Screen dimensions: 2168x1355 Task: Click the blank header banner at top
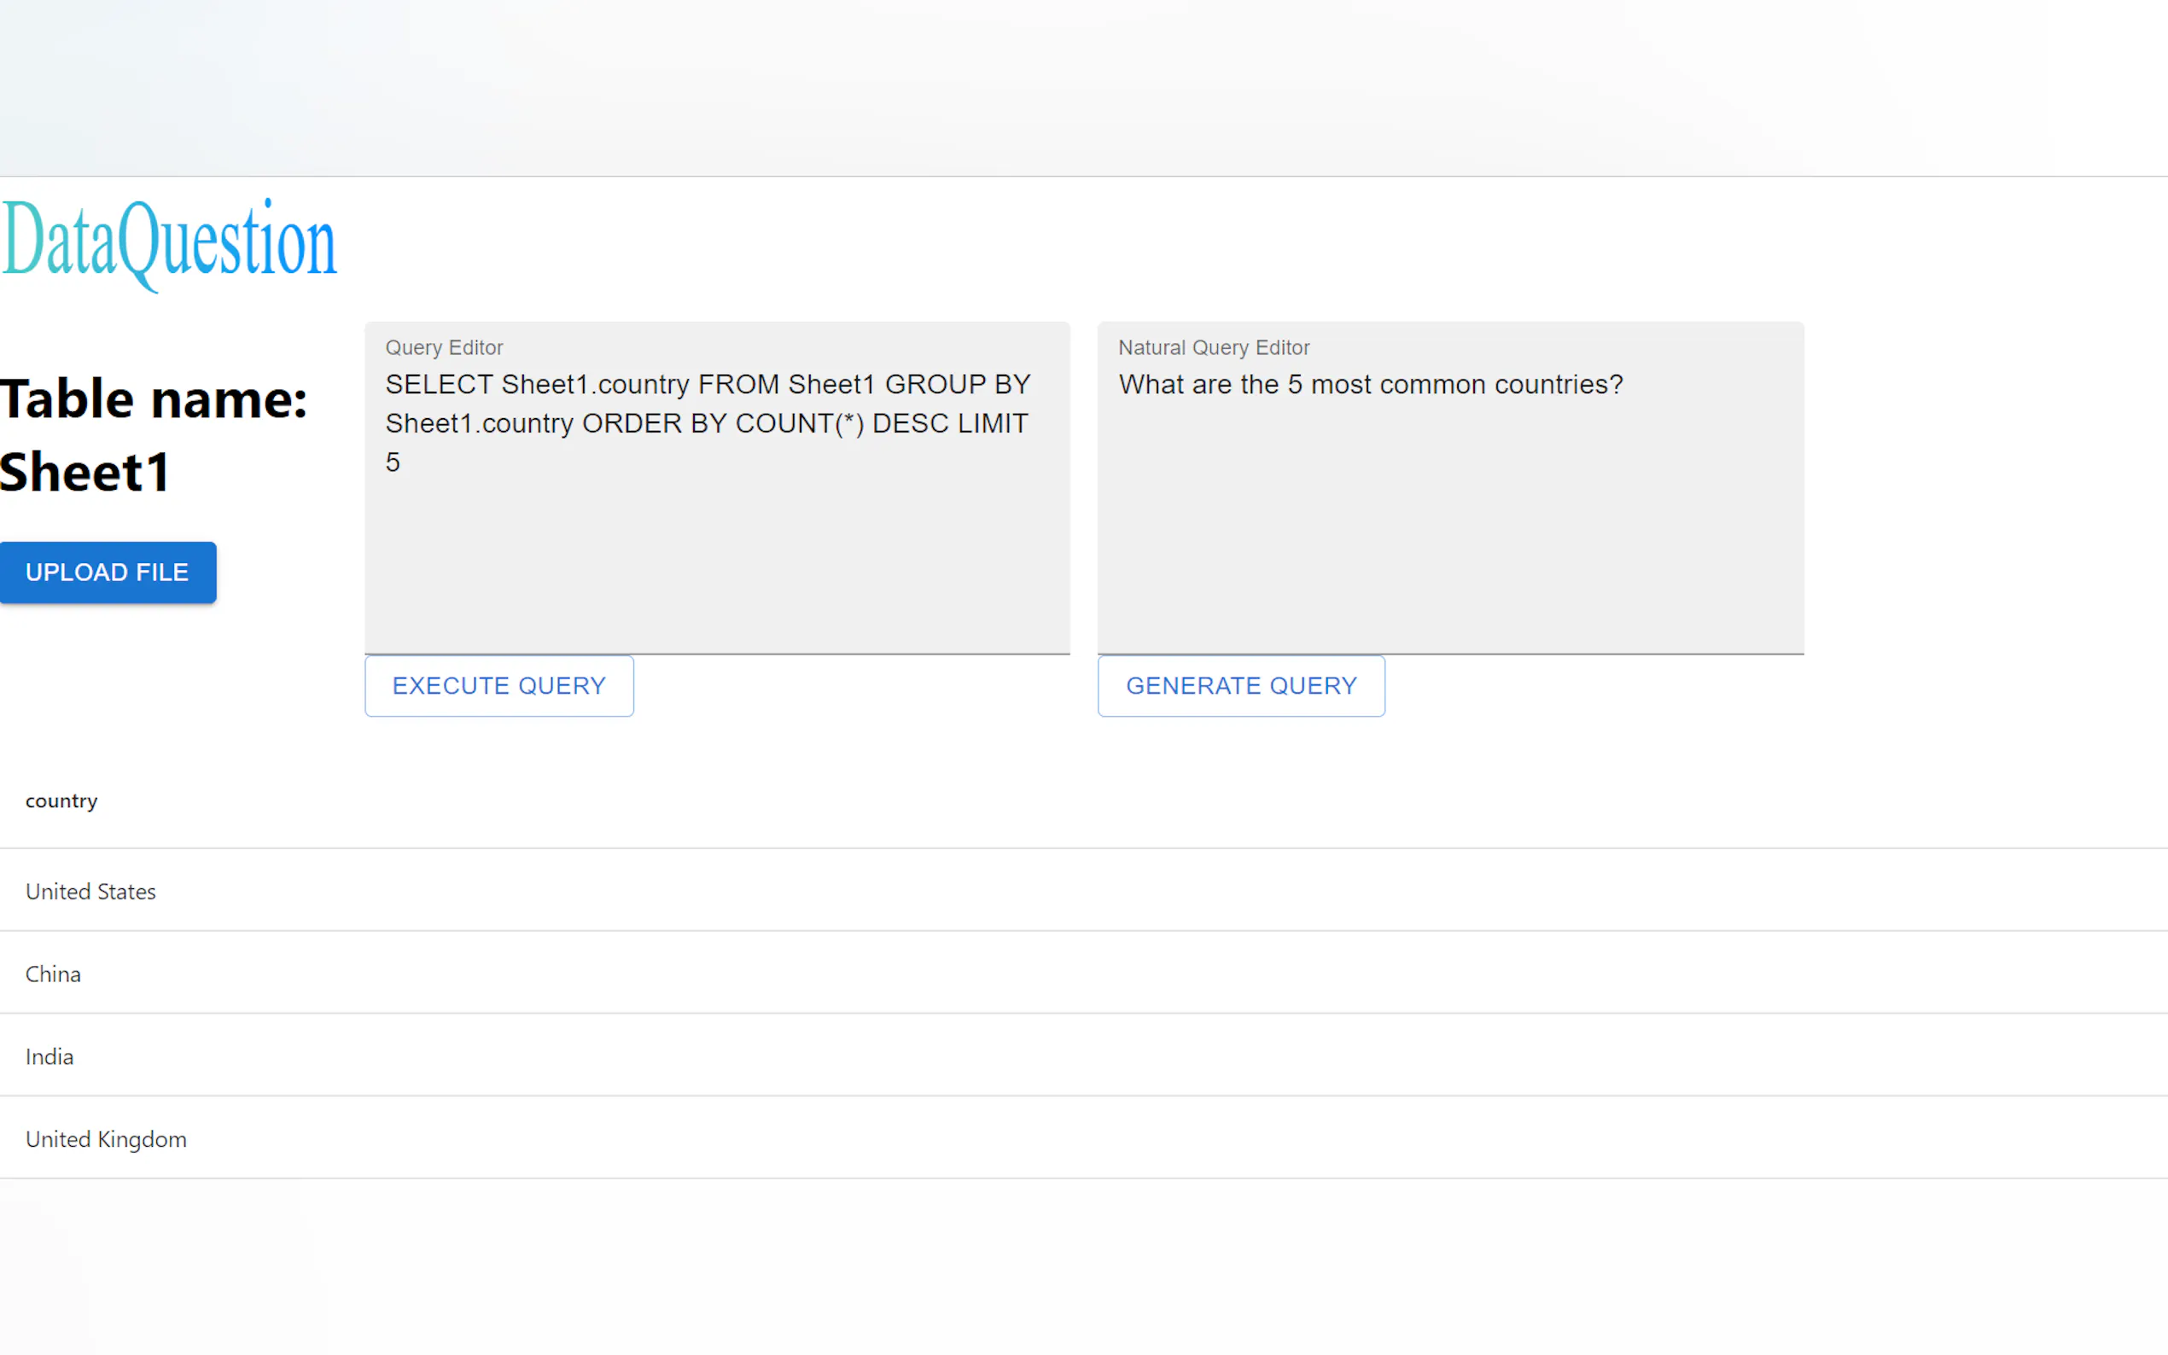click(1083, 87)
